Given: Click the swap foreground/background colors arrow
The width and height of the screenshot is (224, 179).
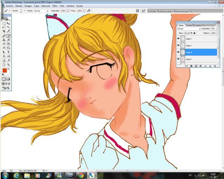Looking at the screenshot, I should click(8, 69).
